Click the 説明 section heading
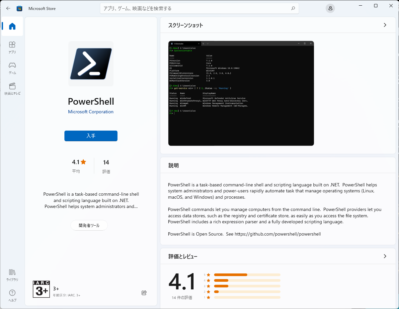399x309 pixels. point(173,165)
